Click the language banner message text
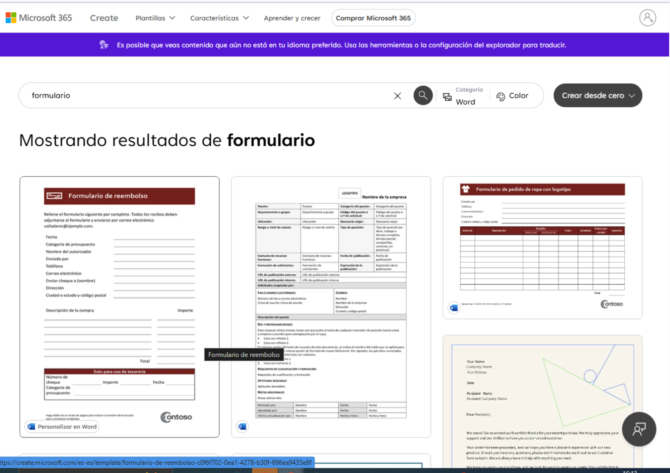This screenshot has height=473, width=670. pos(341,45)
